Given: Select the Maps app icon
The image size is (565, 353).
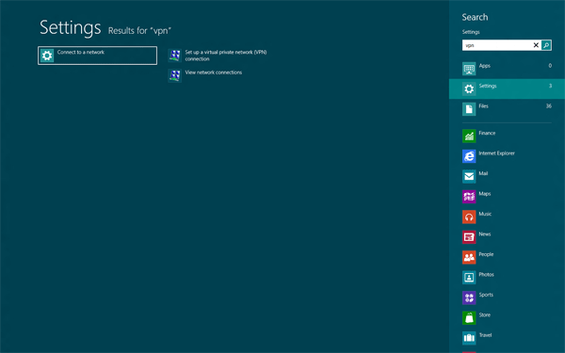Looking at the screenshot, I should coord(469,197).
